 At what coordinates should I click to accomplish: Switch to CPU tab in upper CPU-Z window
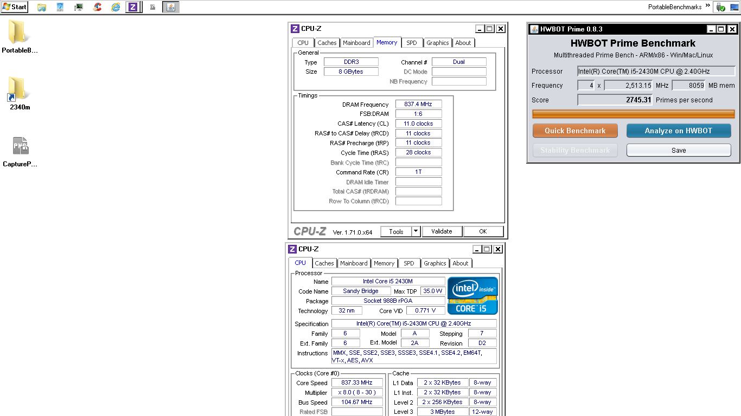click(x=303, y=43)
